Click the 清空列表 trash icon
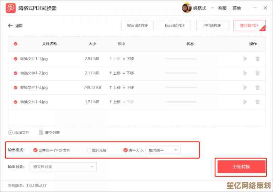The height and width of the screenshot is (192, 273). 41,133
